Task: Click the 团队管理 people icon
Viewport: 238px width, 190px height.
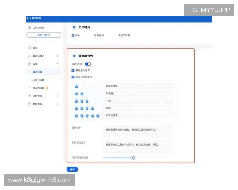Action: coord(30,96)
